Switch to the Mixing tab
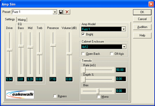Screen dimensions: 155x106 point(22,20)
